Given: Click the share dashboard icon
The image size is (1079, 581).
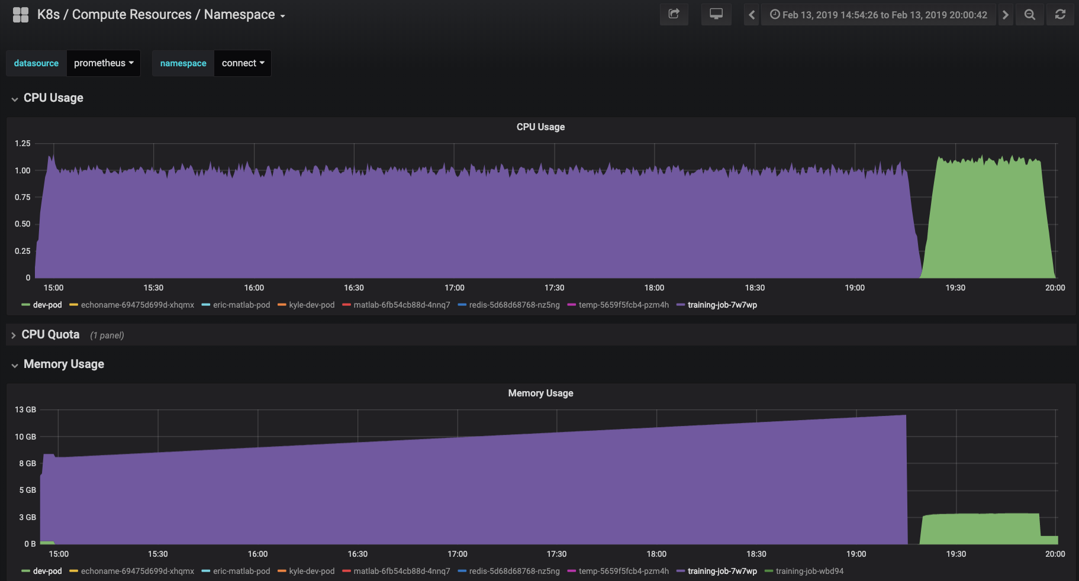Looking at the screenshot, I should point(674,14).
